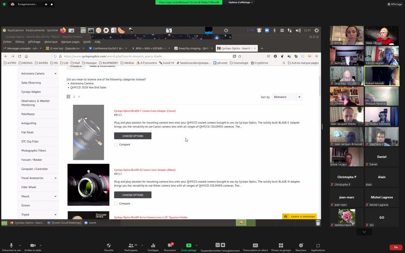This screenshot has width=405, height=253.
Task: Open the Zoom Réactions menu
Action: [301, 247]
